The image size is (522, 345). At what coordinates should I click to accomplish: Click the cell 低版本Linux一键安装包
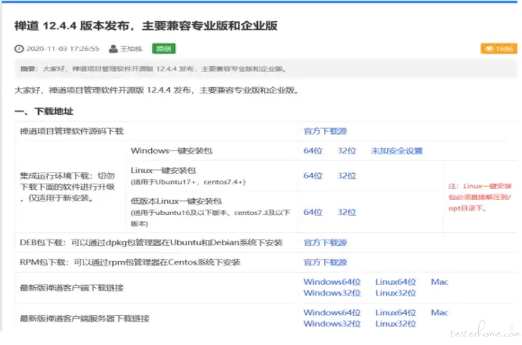[x=210, y=212]
